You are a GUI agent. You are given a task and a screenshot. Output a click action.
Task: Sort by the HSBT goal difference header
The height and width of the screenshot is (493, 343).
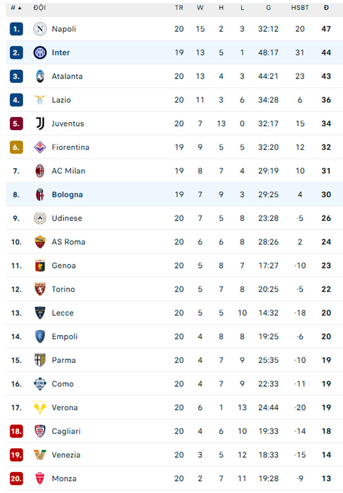pos(300,8)
